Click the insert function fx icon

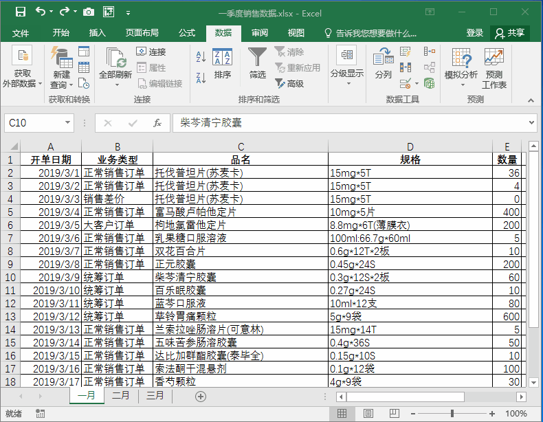[x=157, y=123]
